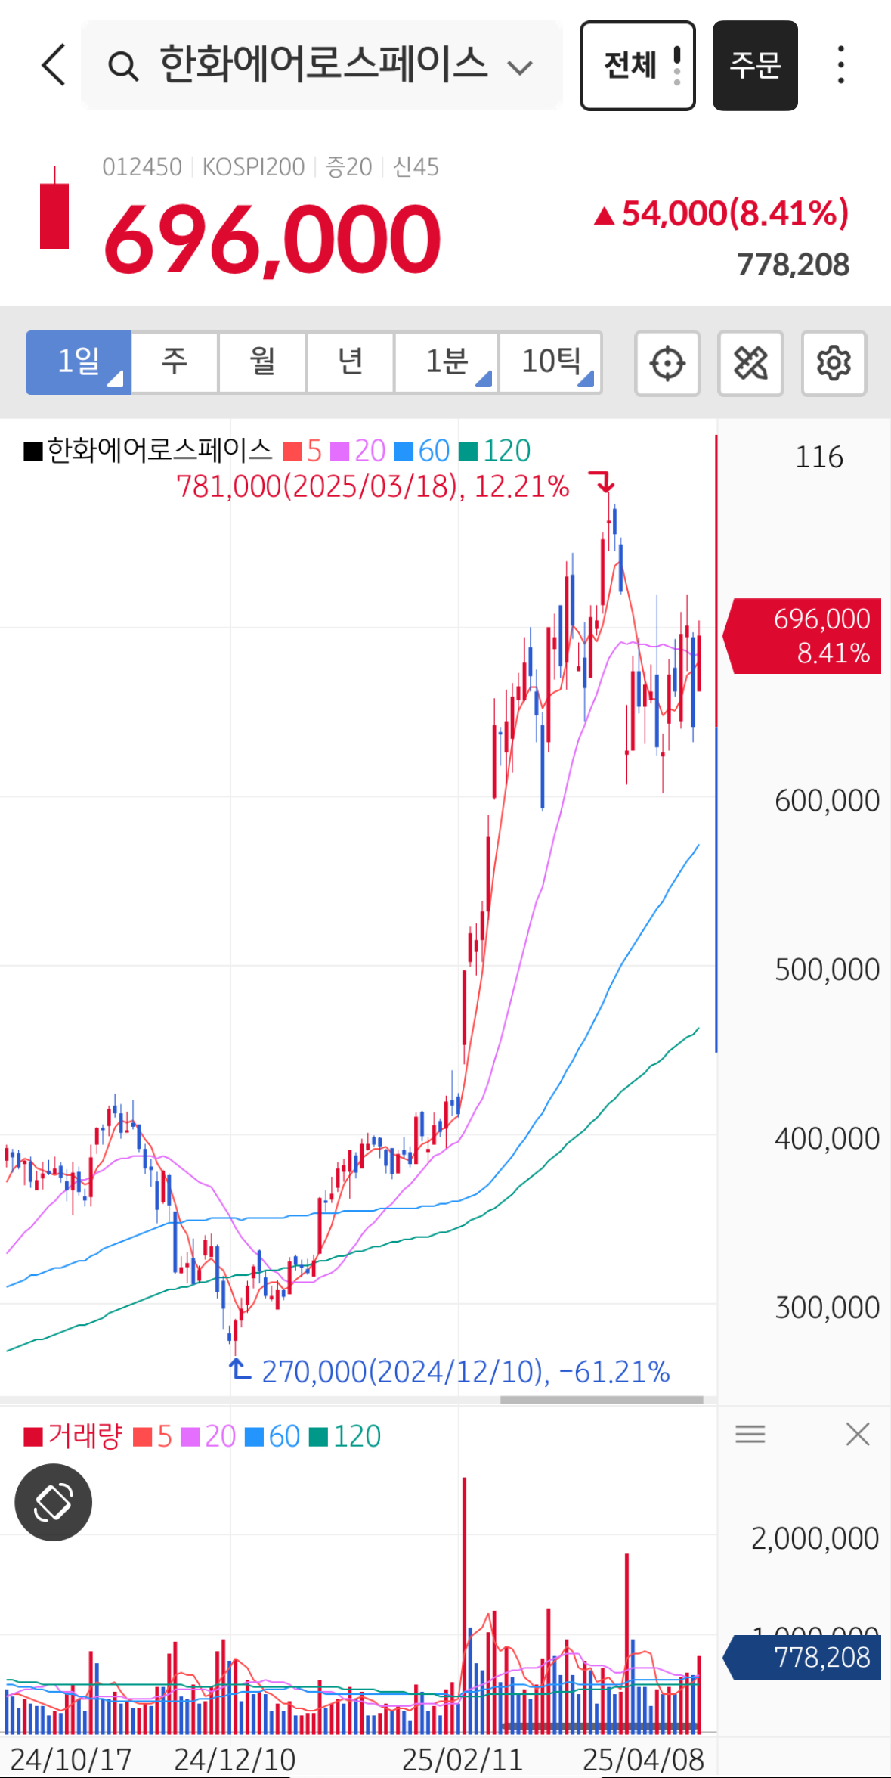Toggle the crosshair target icon
This screenshot has height=1778, width=891.
(x=667, y=363)
